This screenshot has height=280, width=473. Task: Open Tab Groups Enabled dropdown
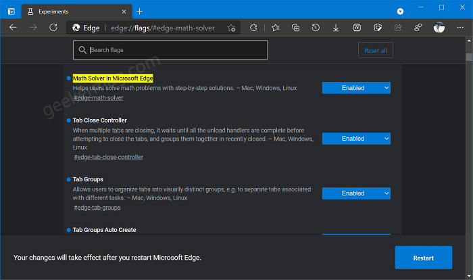(356, 193)
